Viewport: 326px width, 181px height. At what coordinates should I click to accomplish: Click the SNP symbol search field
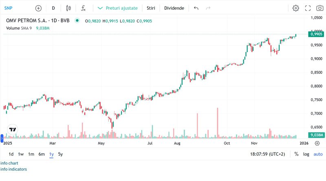[8, 8]
